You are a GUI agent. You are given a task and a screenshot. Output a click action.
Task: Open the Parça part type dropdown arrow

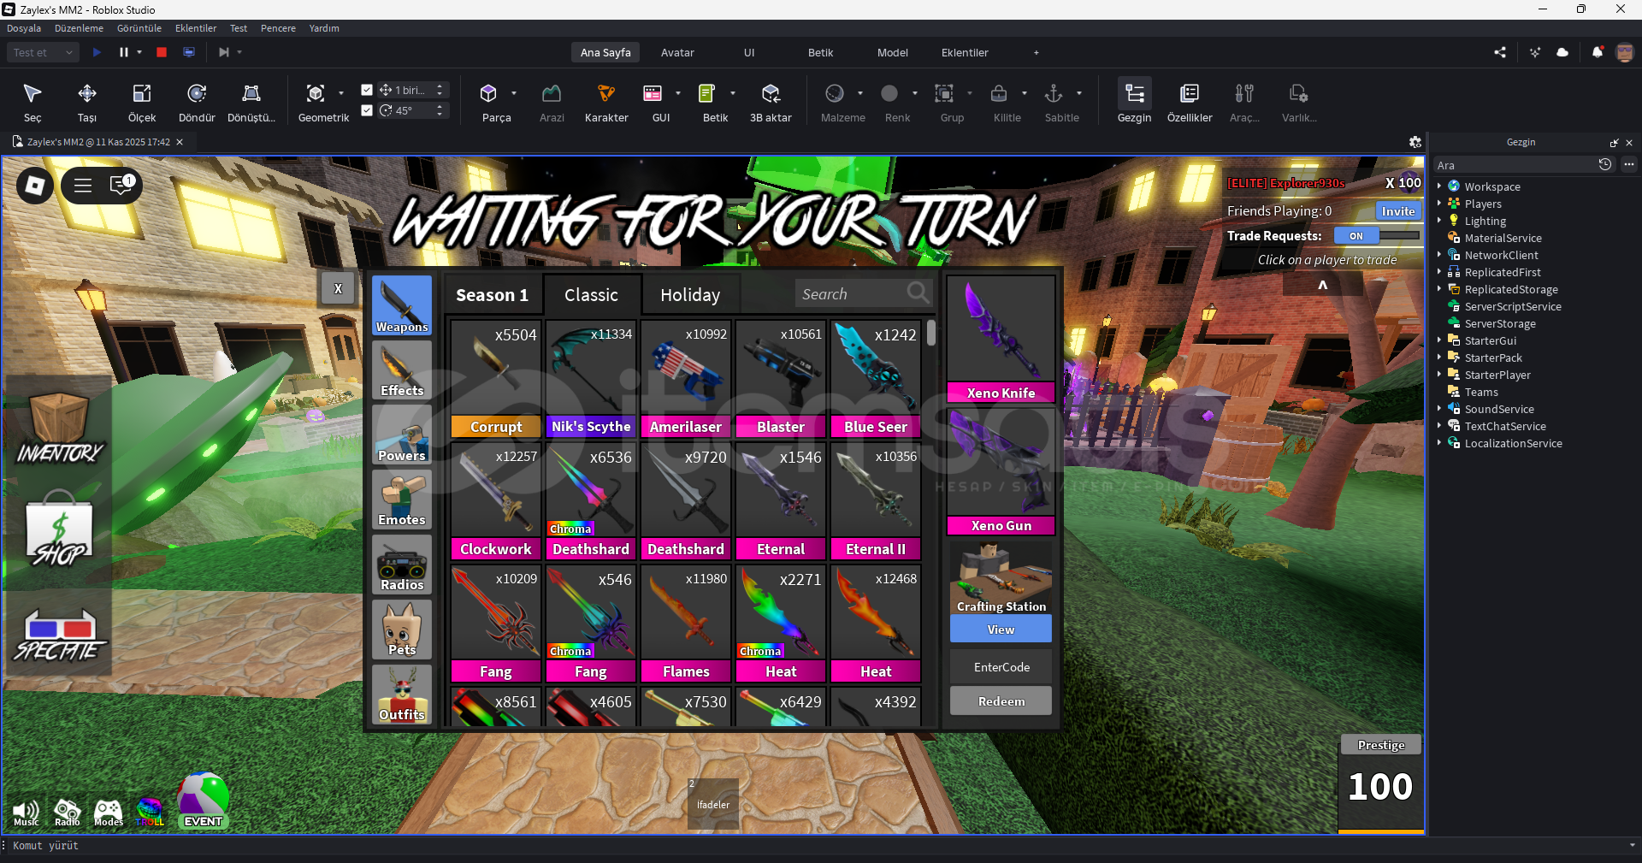[514, 93]
